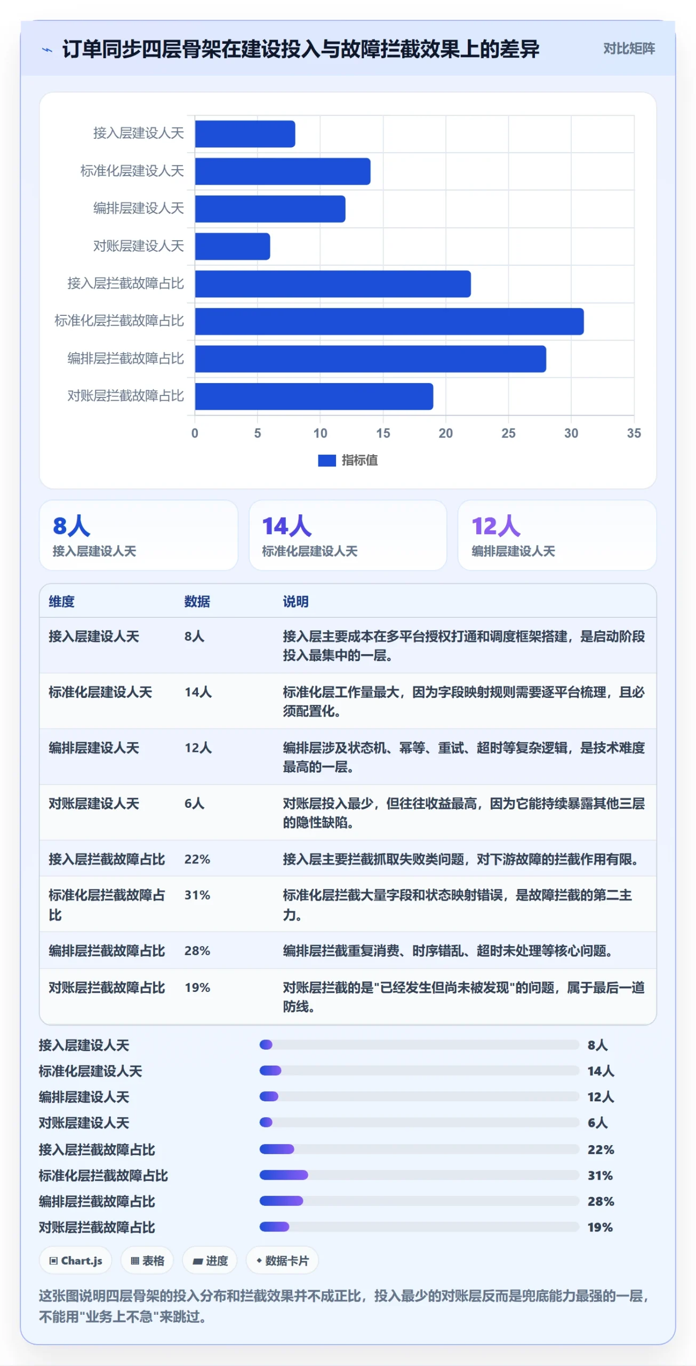Click the 接入层拦截故障占比 progress bar

pyautogui.click(x=419, y=1149)
